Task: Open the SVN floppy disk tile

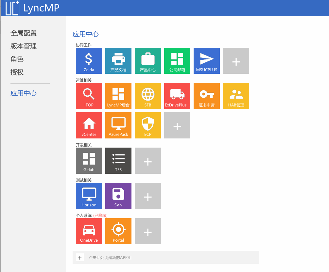Action: point(118,196)
